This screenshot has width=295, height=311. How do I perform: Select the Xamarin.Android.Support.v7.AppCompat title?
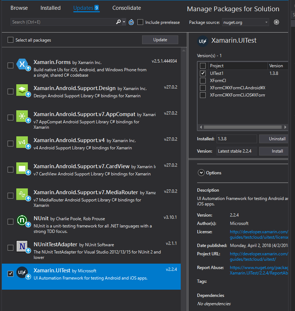point(85,114)
